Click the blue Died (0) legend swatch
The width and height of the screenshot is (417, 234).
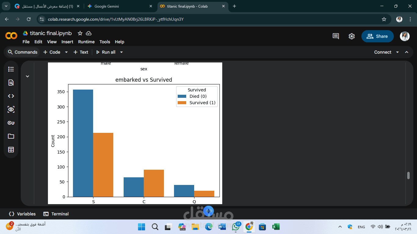(x=182, y=96)
